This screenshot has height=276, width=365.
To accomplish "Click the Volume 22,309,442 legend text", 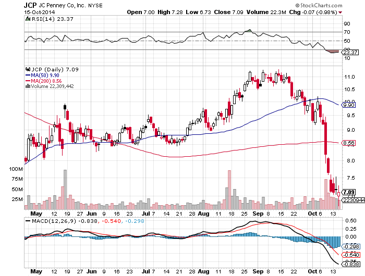I will pyautogui.click(x=52, y=86).
